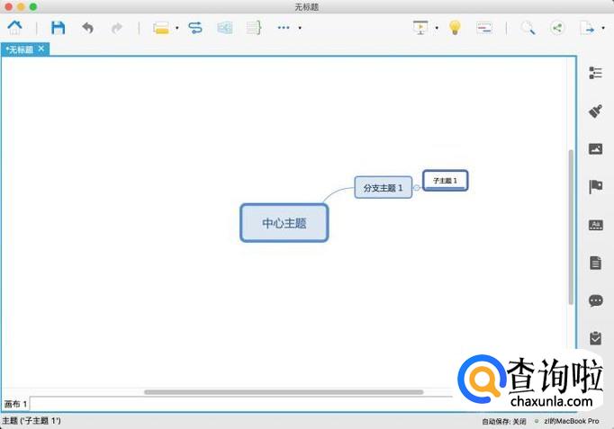Open the Markers flag panel
This screenshot has width=614, height=429.
[x=595, y=186]
